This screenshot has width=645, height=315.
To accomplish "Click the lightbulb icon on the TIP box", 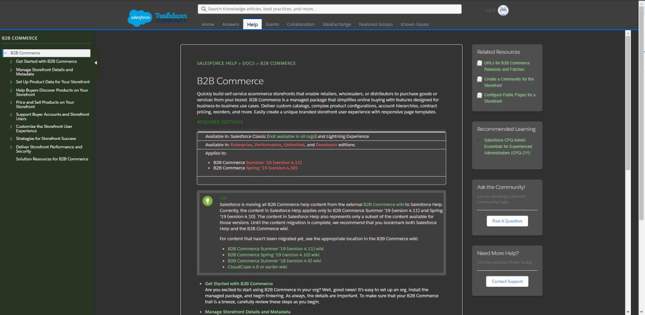I will [208, 201].
